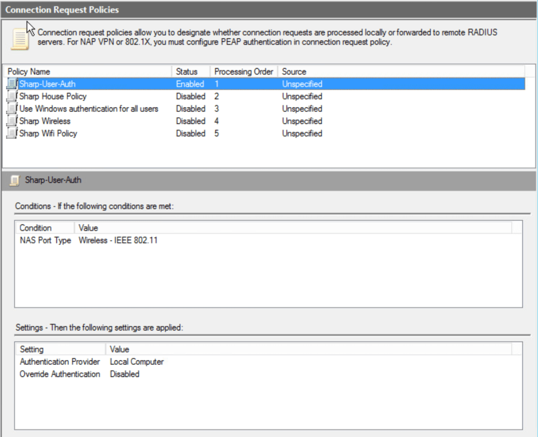
Task: Click icon beside Use Windows authentication policy
Action: click(x=12, y=108)
